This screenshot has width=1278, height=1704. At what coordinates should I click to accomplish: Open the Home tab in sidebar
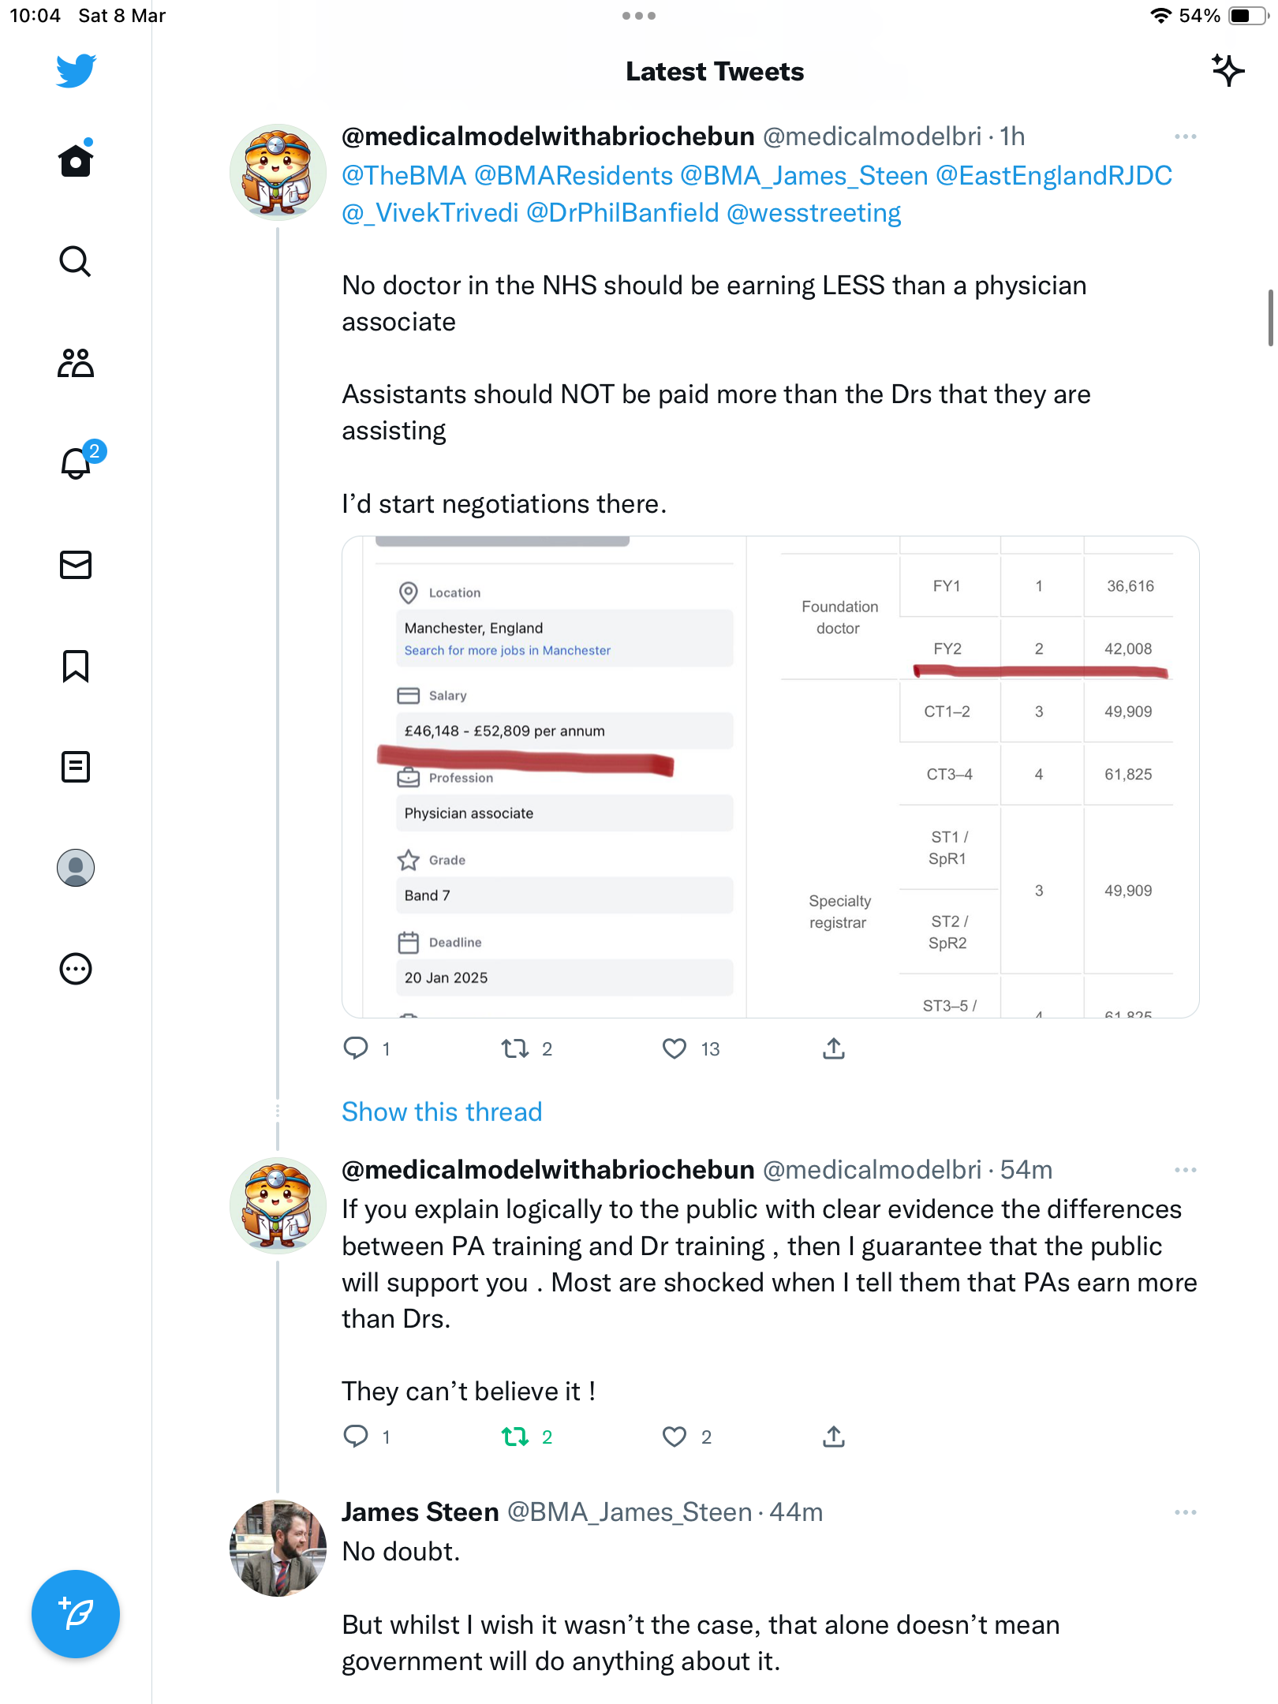tap(76, 160)
